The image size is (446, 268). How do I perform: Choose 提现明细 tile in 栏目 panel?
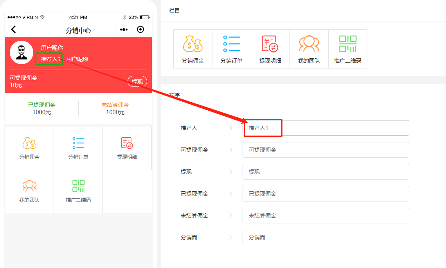coord(270,44)
